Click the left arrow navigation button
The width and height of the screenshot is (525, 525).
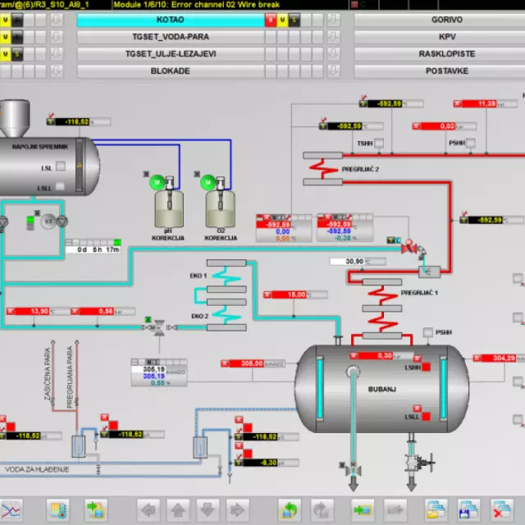[148, 509]
